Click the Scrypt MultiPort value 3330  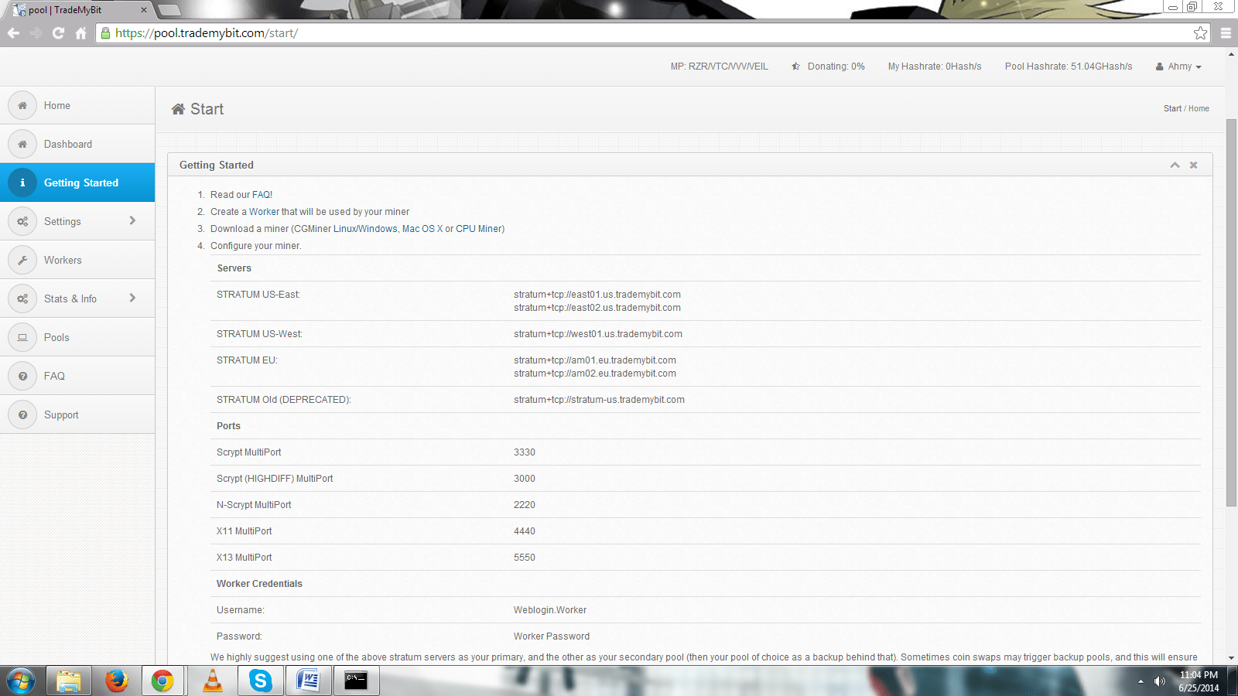tap(525, 452)
